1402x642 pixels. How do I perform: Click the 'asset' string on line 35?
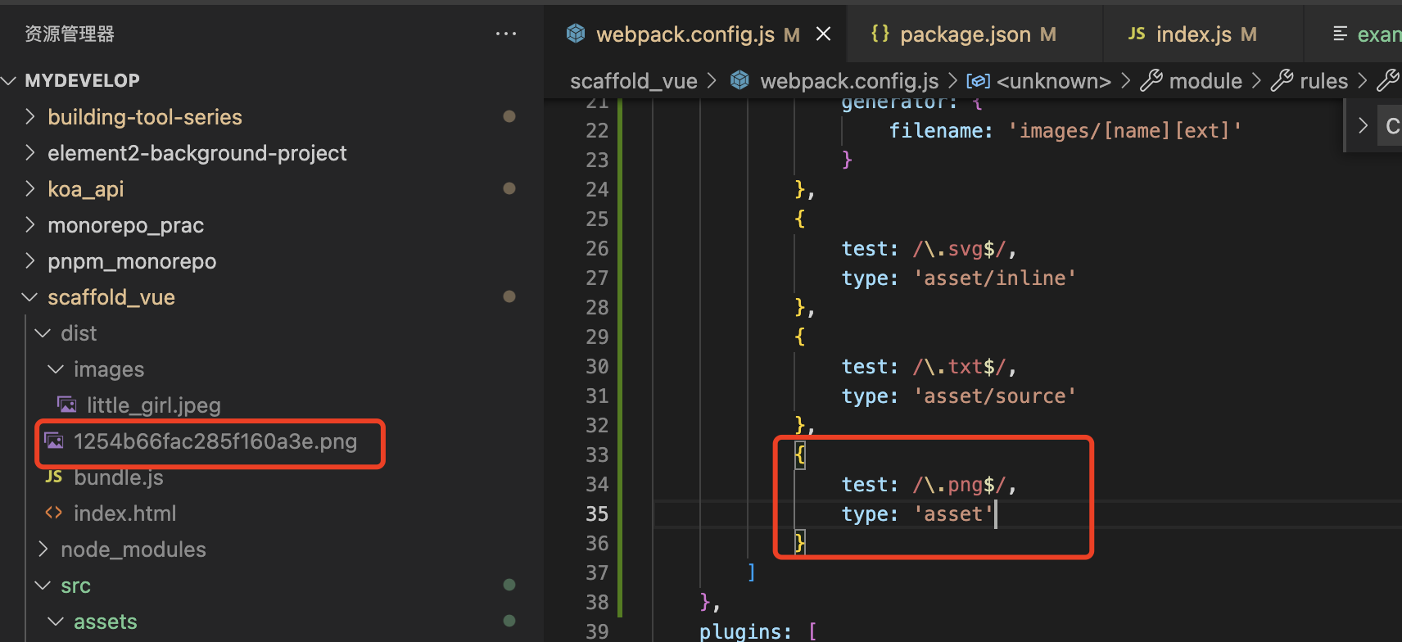coord(954,513)
